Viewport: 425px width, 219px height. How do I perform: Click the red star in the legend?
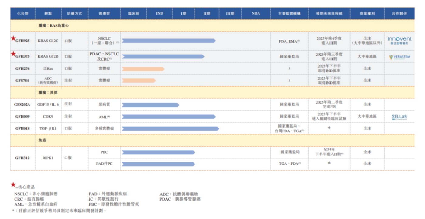[x=13, y=184]
